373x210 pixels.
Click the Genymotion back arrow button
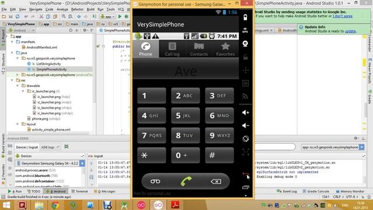(x=245, y=174)
